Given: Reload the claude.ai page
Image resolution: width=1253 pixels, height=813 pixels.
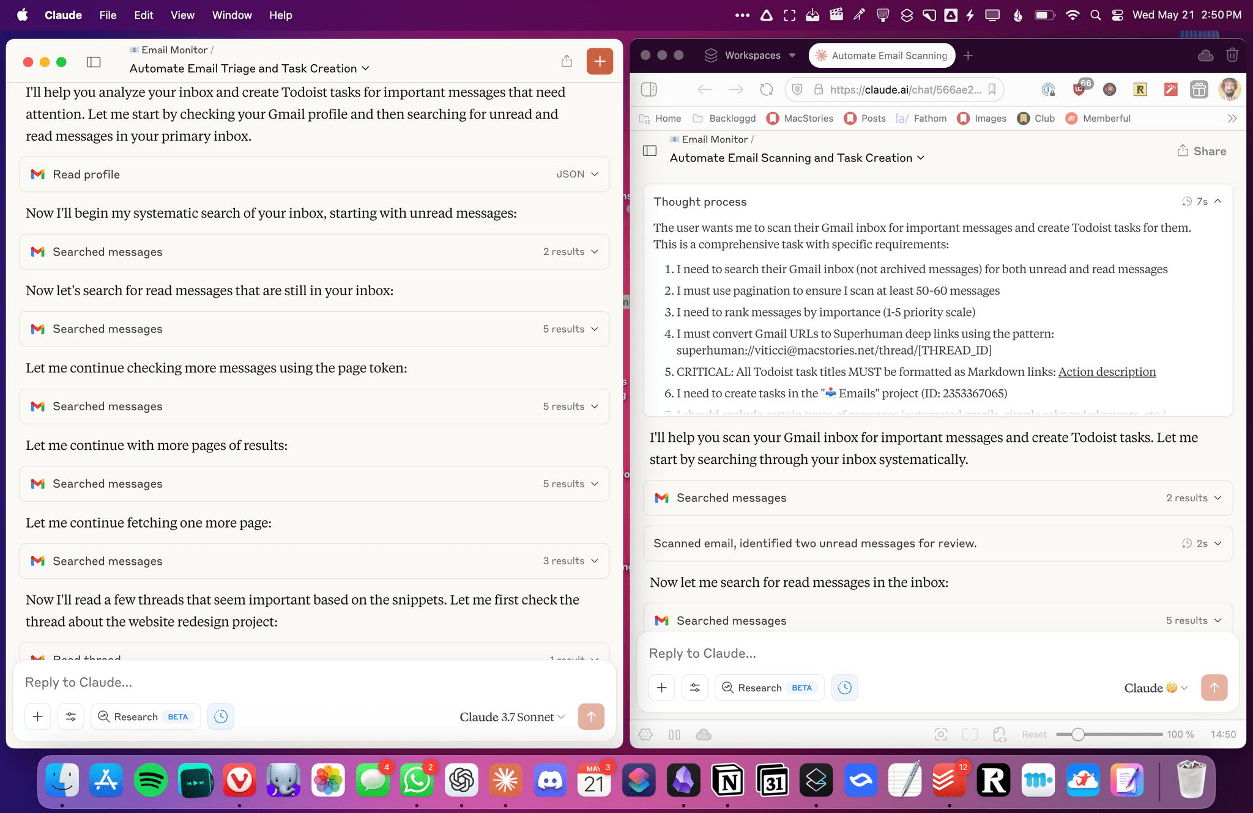Looking at the screenshot, I should click(x=767, y=89).
